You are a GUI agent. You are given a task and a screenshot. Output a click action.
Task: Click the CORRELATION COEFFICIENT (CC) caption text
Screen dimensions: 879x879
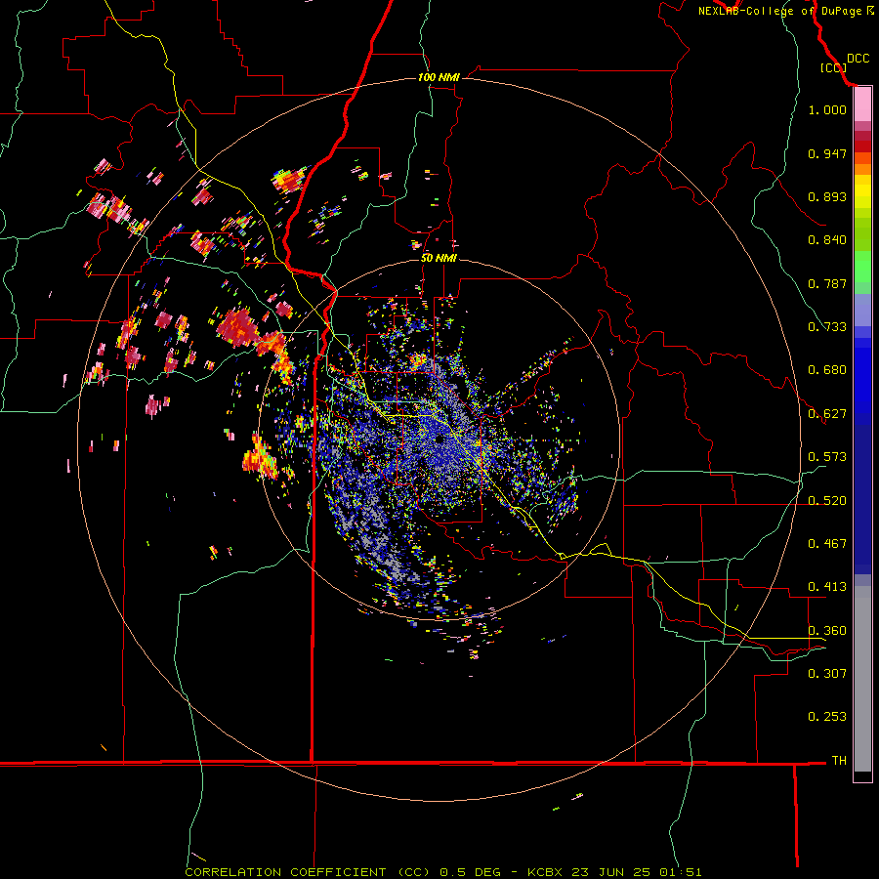308,872
